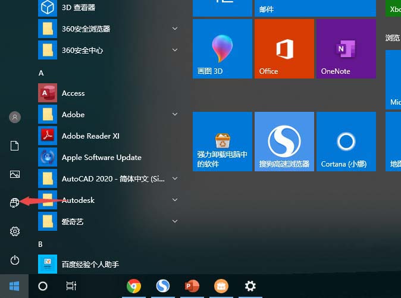Click the 百度经验个人助手 label
The width and height of the screenshot is (401, 298).
pos(90,264)
